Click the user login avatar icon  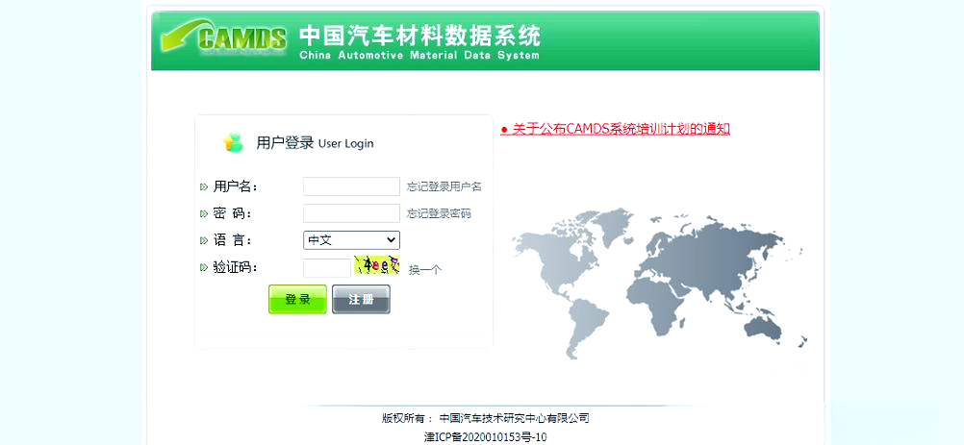click(x=233, y=143)
